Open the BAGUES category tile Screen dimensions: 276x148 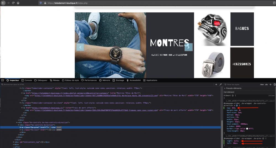tap(242, 29)
